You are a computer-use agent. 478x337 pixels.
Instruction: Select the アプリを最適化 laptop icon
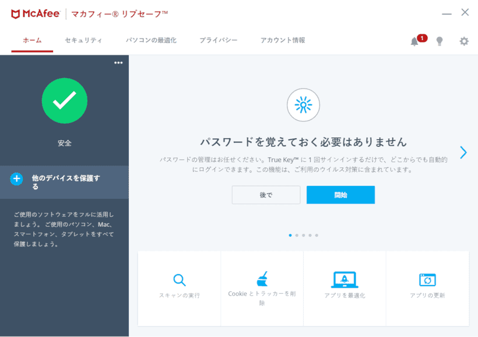pyautogui.click(x=345, y=280)
